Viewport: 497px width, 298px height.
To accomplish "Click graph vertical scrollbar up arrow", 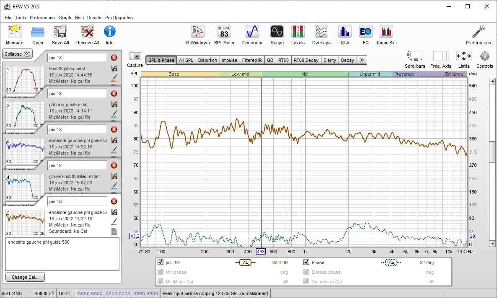I will coord(492,81).
